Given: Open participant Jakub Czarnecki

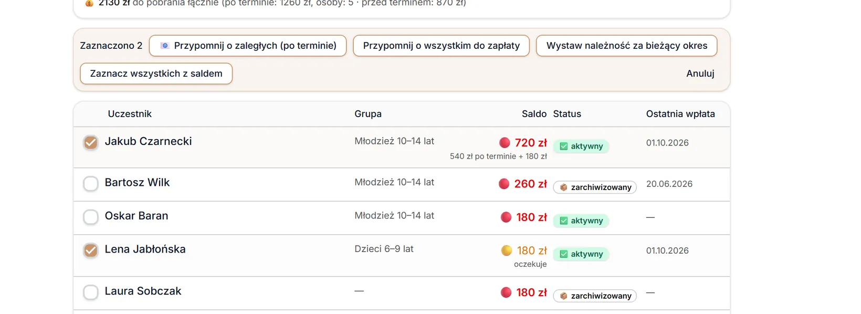Looking at the screenshot, I should tap(149, 141).
